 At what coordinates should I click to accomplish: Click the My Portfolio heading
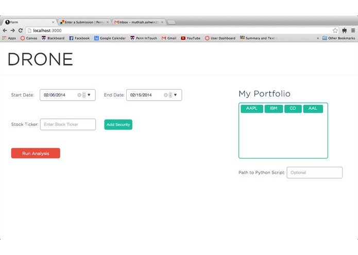(264, 93)
